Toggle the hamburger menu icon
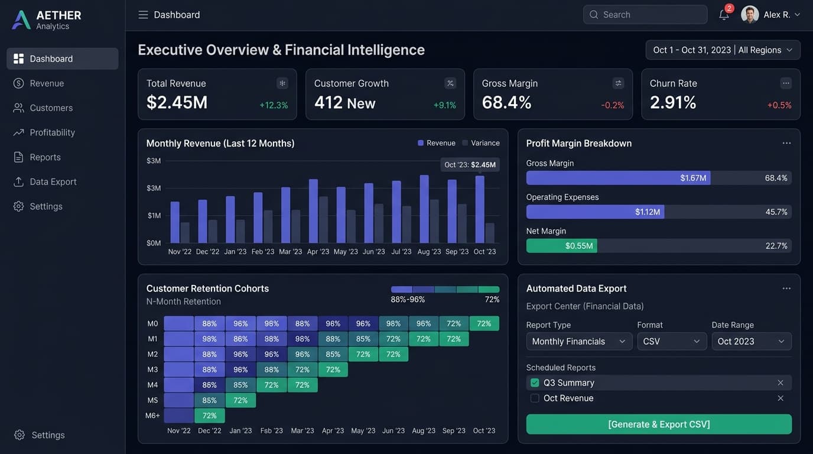Viewport: 813px width, 454px height. pos(143,15)
